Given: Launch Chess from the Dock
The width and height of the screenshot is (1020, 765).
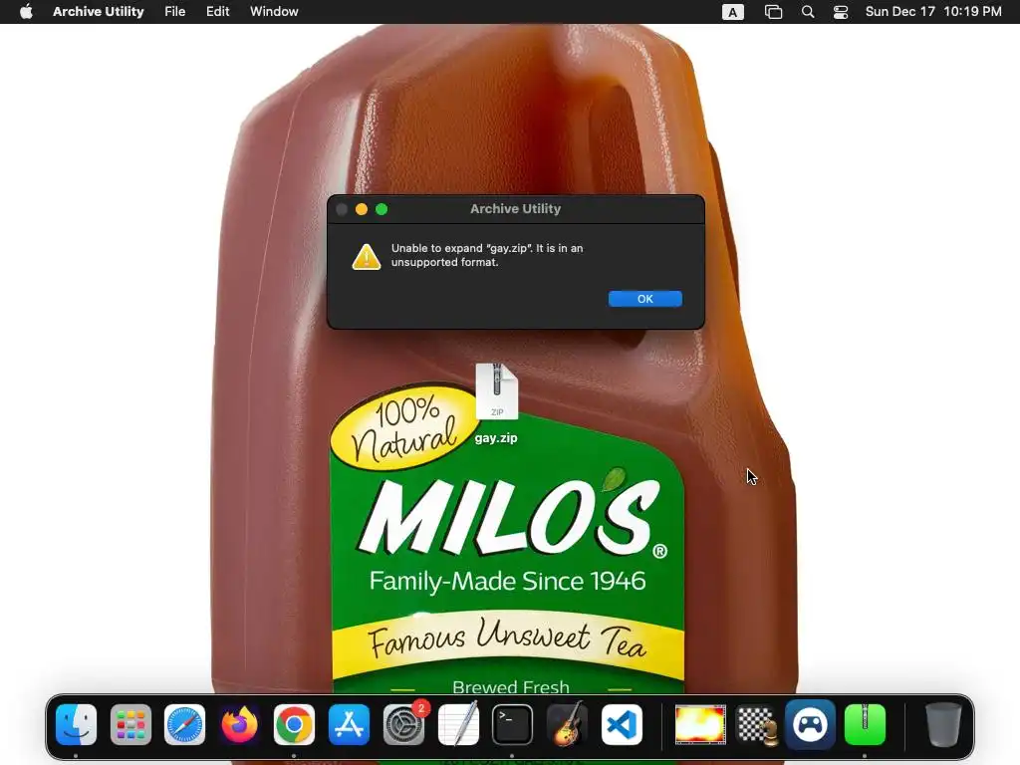Looking at the screenshot, I should tap(756, 725).
